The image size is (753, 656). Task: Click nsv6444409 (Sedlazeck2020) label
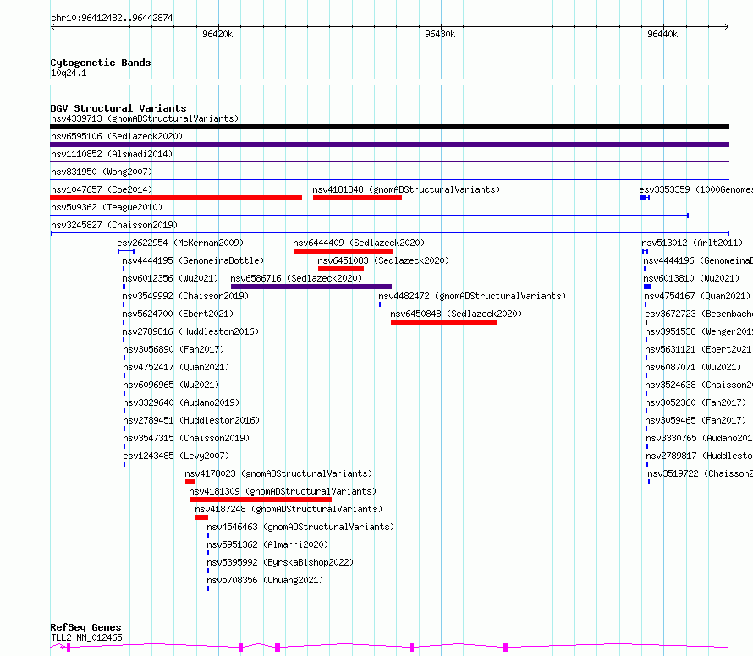point(360,243)
